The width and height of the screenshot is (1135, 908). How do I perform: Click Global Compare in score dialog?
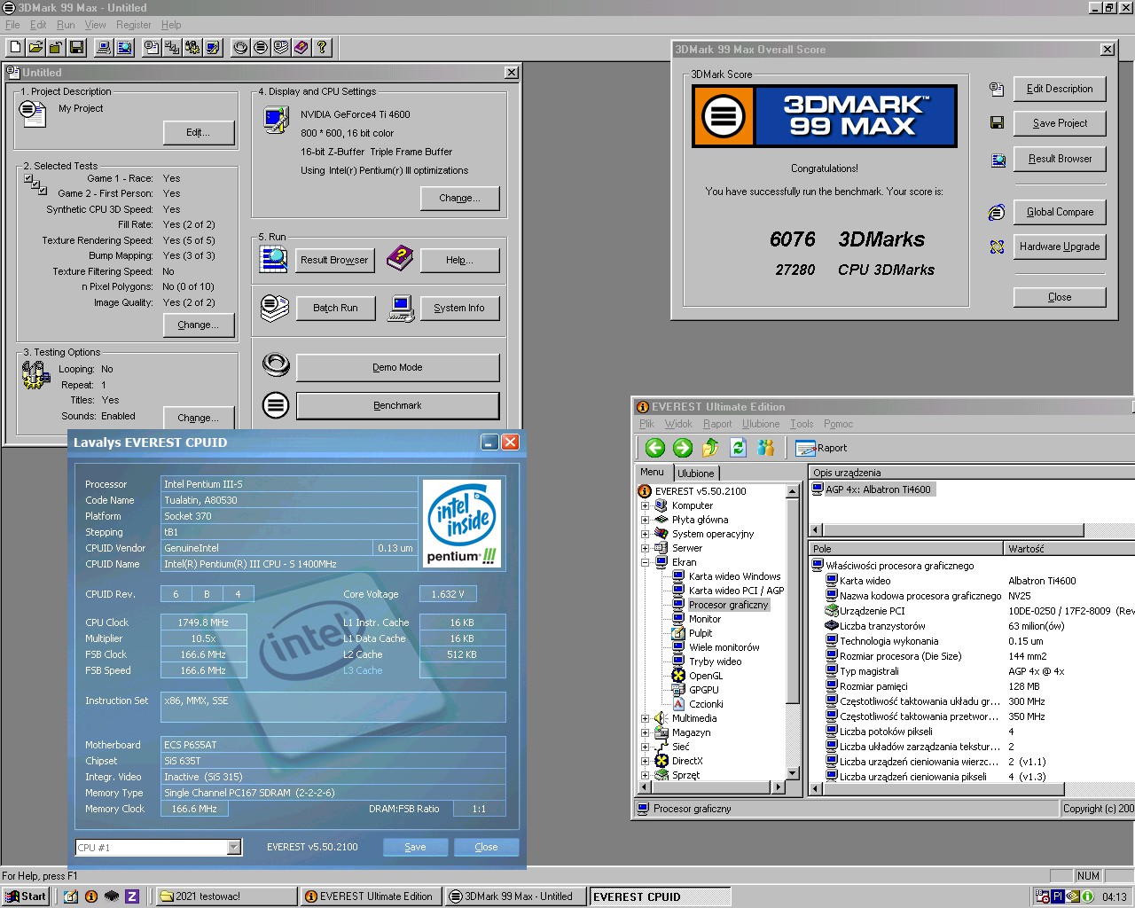pos(1060,212)
